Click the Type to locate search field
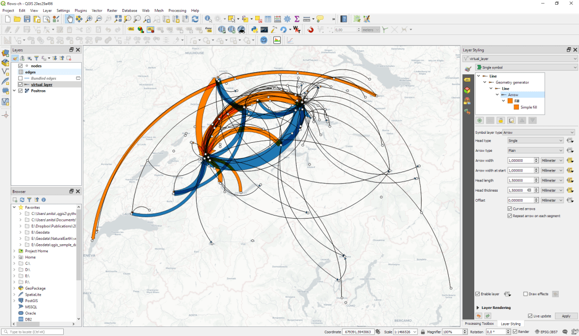579x336 pixels. click(32, 331)
